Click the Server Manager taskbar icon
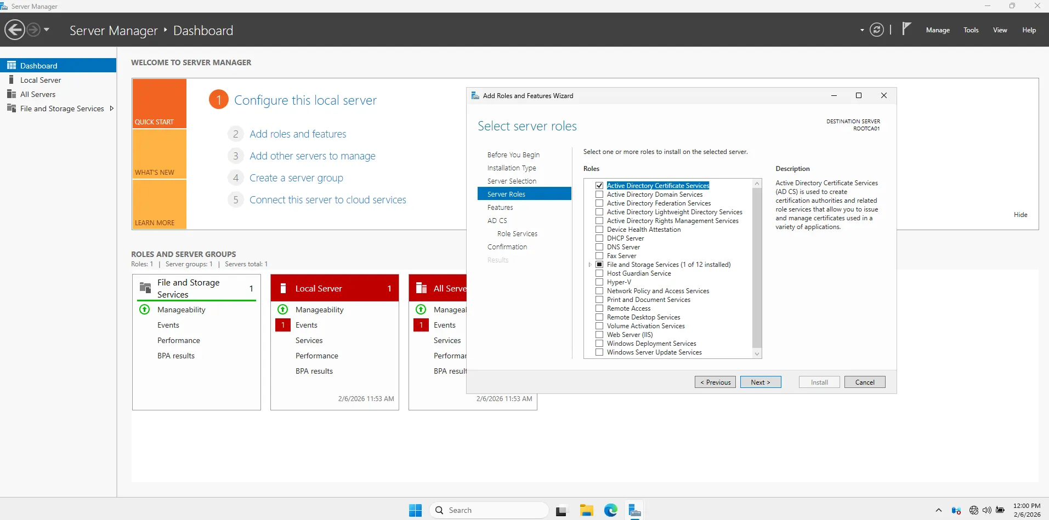Viewport: 1049px width, 520px height. tap(634, 510)
